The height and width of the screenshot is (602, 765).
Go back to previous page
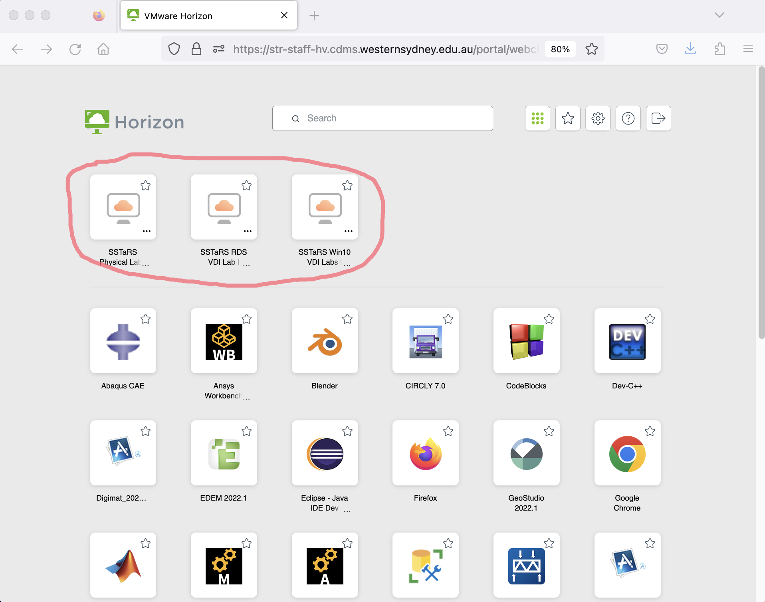point(18,49)
